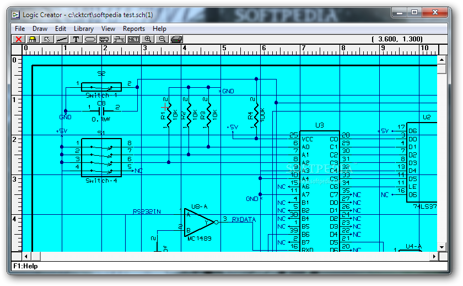Open the Library menu
This screenshot has width=463, height=286.
coord(84,29)
